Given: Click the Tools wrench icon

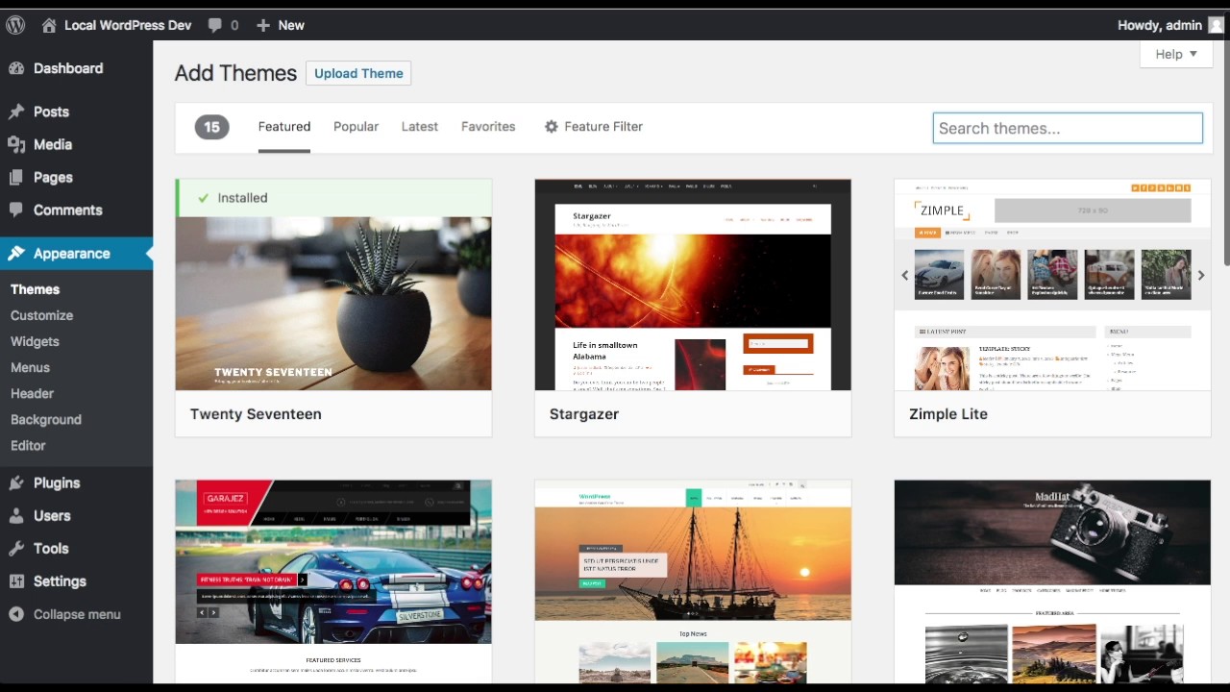Looking at the screenshot, I should click(x=16, y=548).
